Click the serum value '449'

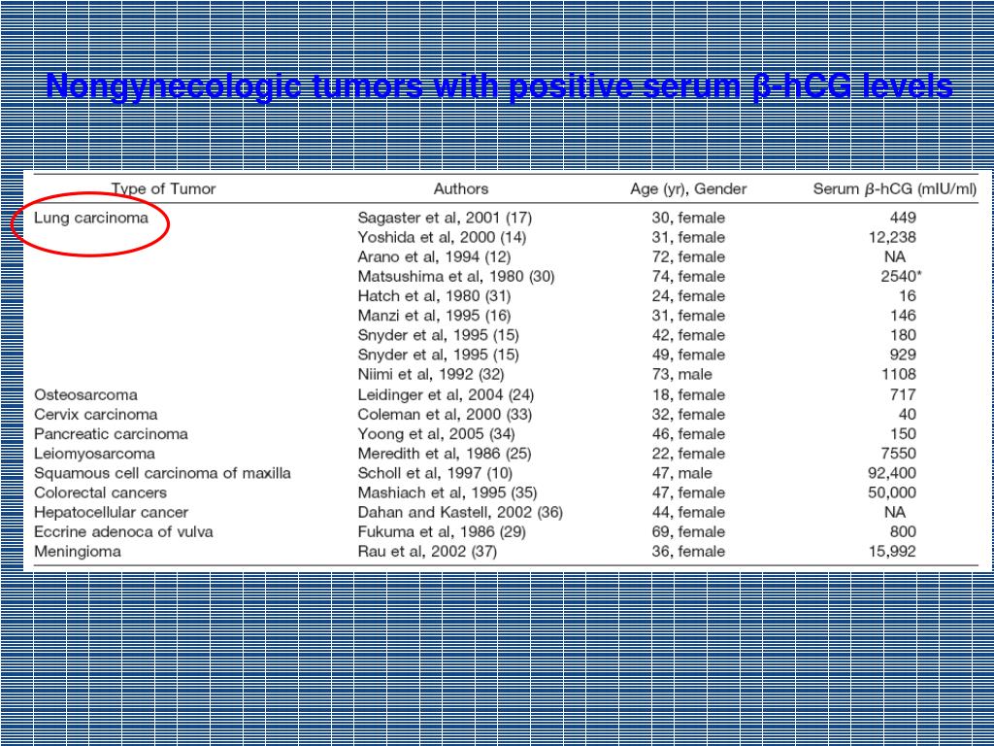point(903,219)
